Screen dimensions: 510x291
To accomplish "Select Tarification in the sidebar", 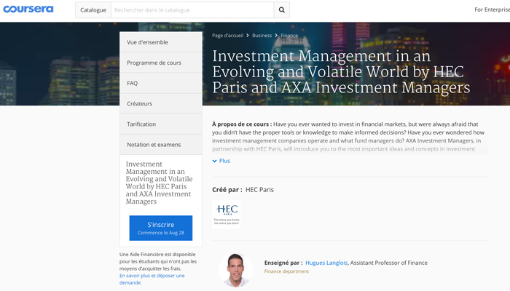I will coord(161,124).
